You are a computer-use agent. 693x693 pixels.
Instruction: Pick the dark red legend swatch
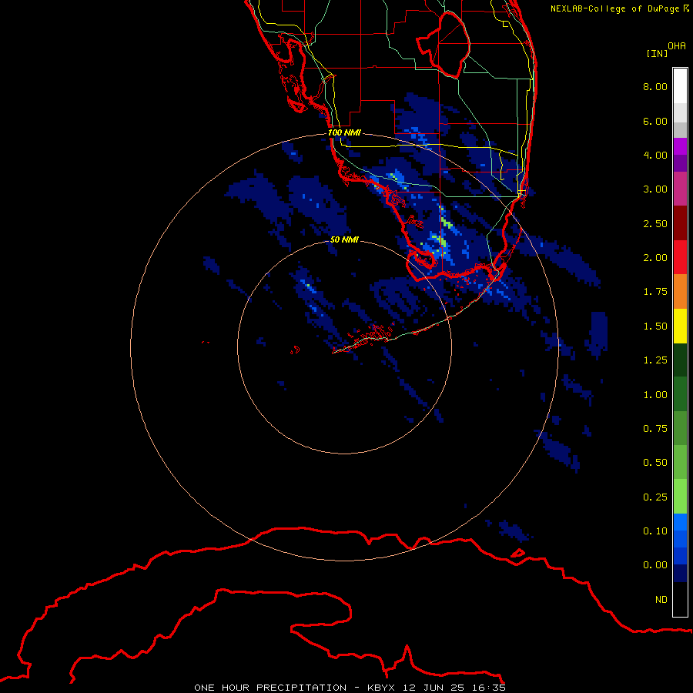coord(680,223)
